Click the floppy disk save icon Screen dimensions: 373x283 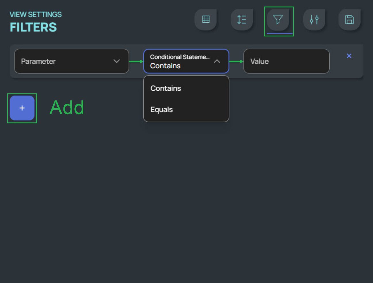(349, 20)
